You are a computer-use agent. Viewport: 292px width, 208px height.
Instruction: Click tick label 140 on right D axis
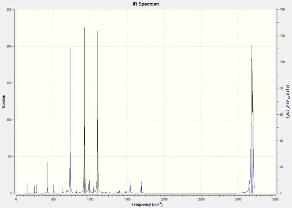coord(282,9)
